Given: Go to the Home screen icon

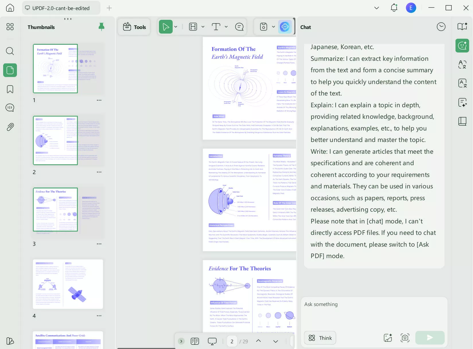Looking at the screenshot, I should tap(10, 8).
